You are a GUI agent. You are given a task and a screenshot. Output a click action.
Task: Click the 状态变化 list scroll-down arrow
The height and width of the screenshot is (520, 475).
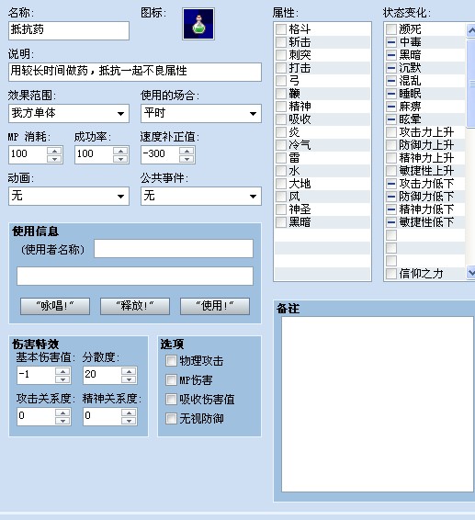click(470, 273)
